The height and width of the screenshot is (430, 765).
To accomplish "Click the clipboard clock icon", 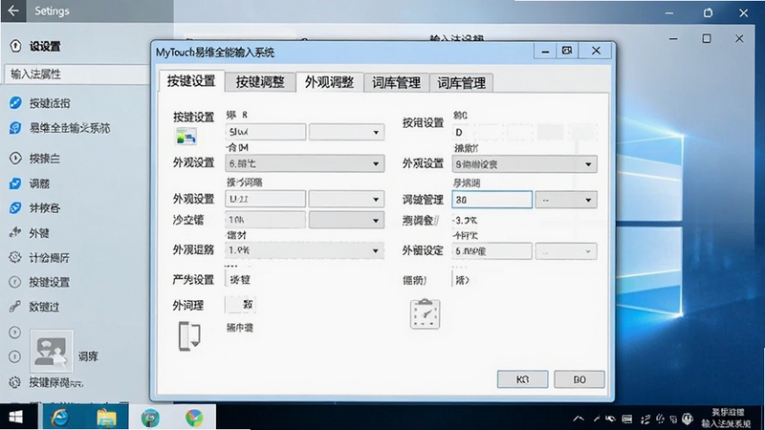I will tap(425, 314).
